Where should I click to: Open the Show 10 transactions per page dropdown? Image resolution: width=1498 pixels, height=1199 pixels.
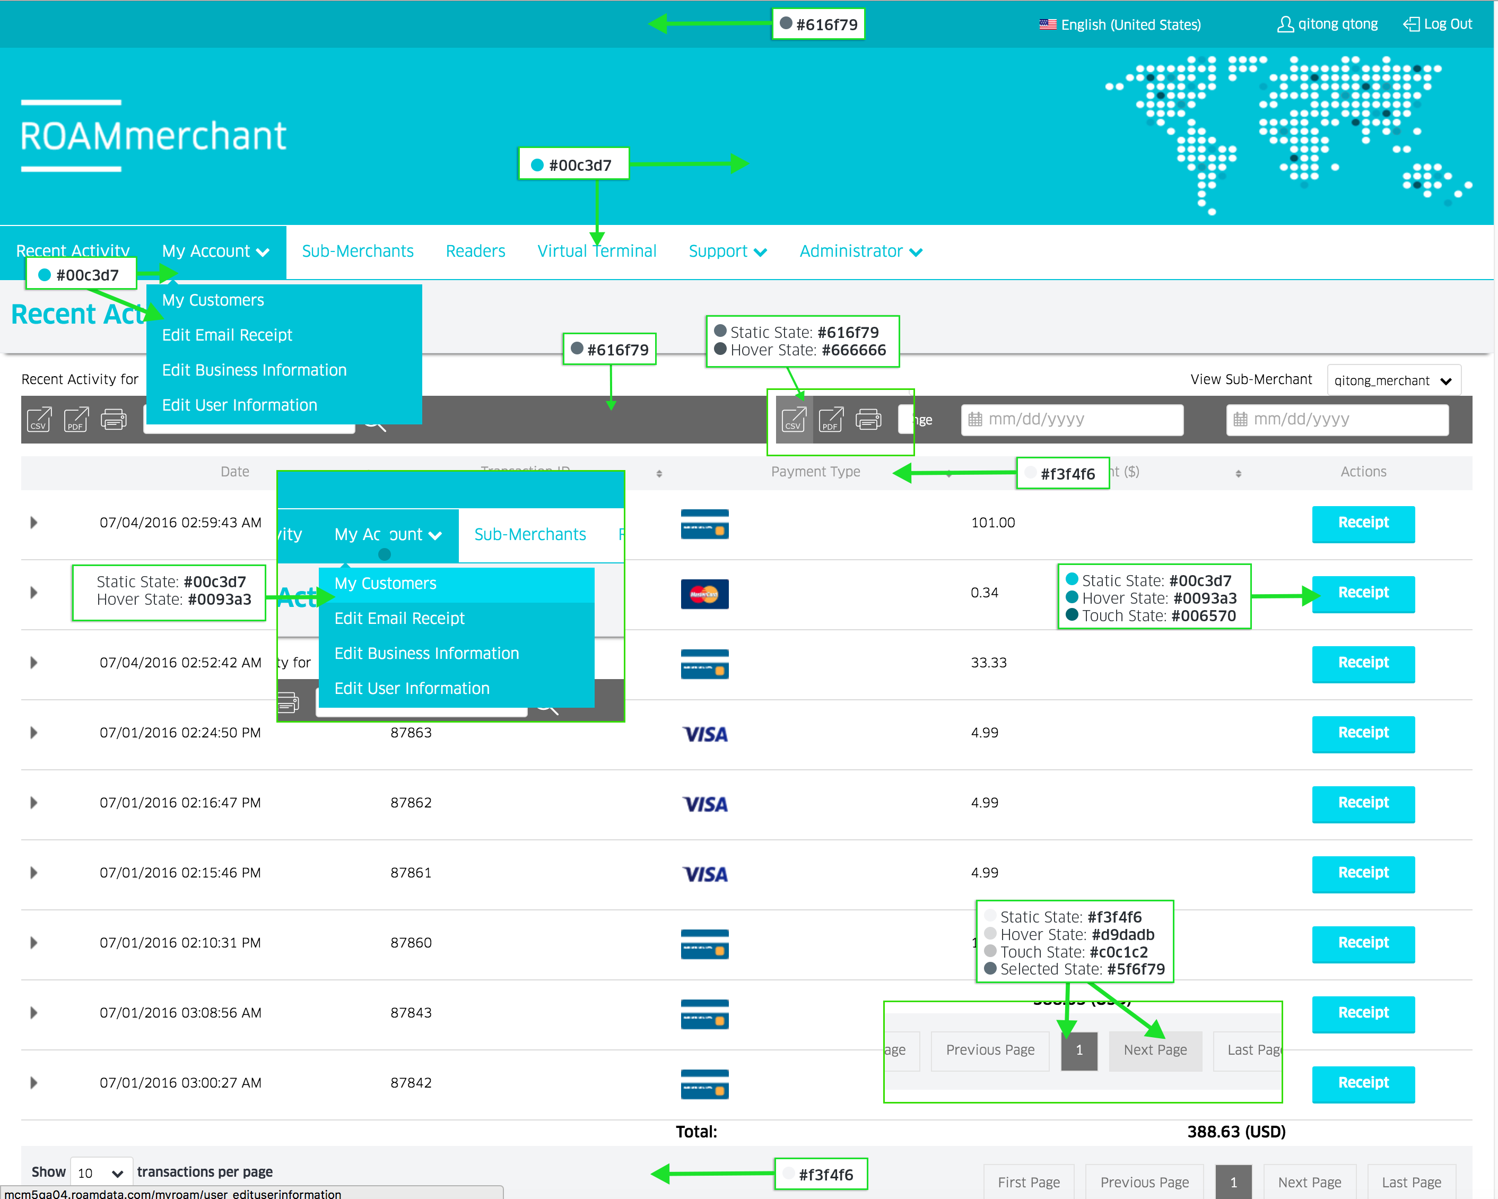click(101, 1174)
